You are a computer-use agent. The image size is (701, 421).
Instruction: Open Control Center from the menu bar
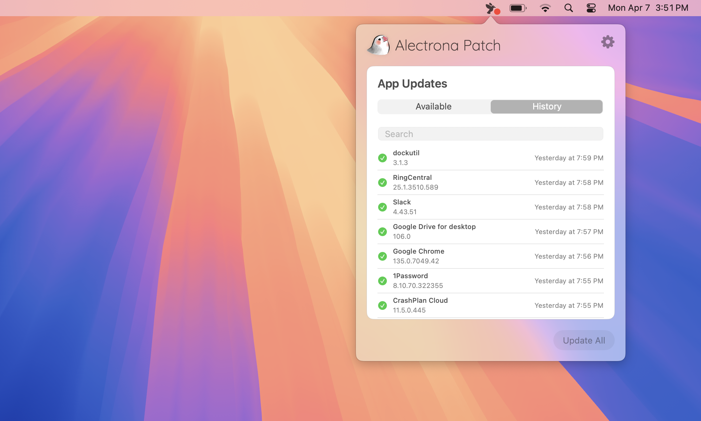[591, 7]
